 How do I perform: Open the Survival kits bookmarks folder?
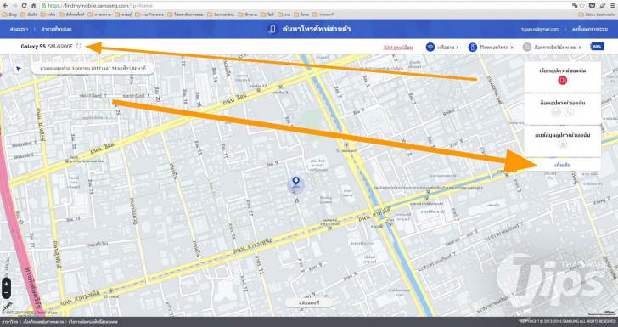(x=221, y=14)
